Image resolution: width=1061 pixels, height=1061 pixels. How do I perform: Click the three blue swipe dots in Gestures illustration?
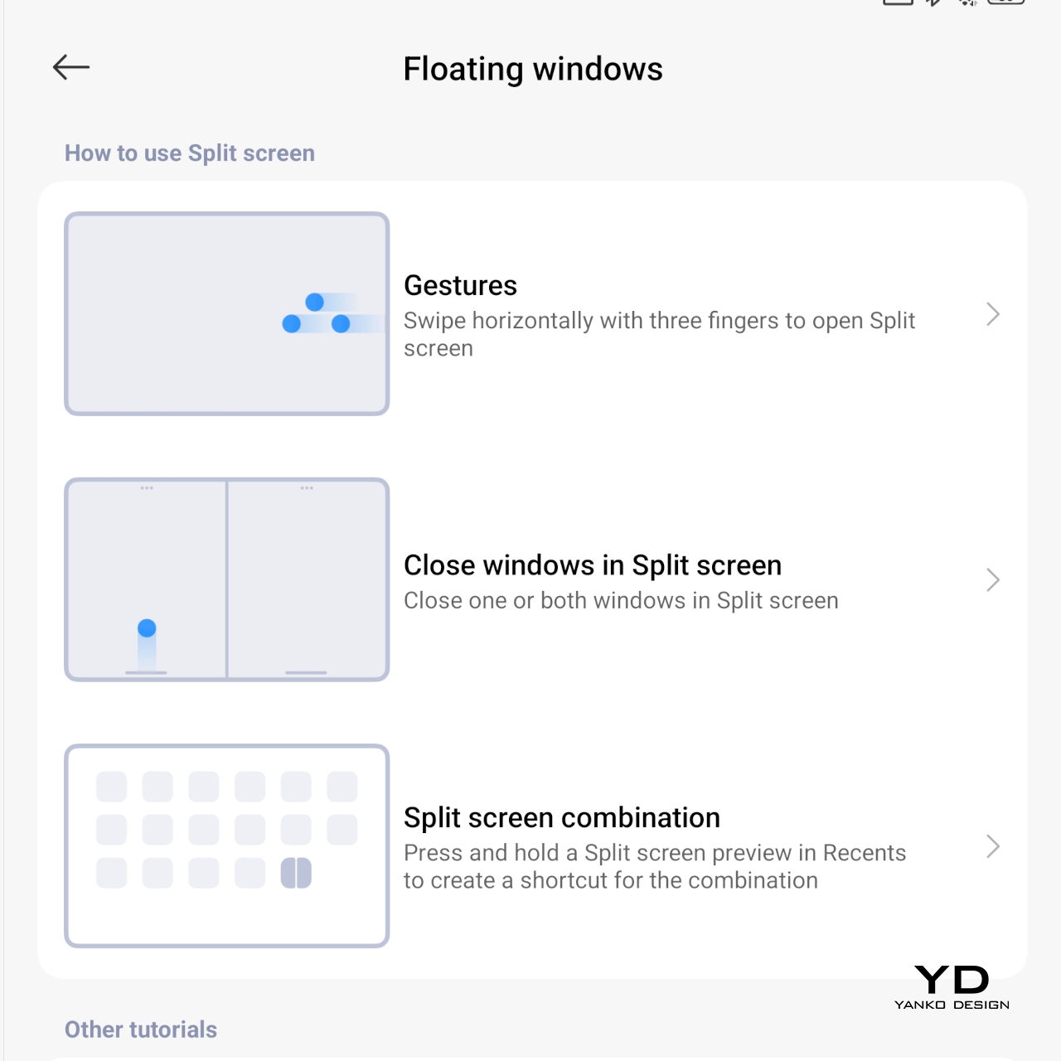pos(316,315)
